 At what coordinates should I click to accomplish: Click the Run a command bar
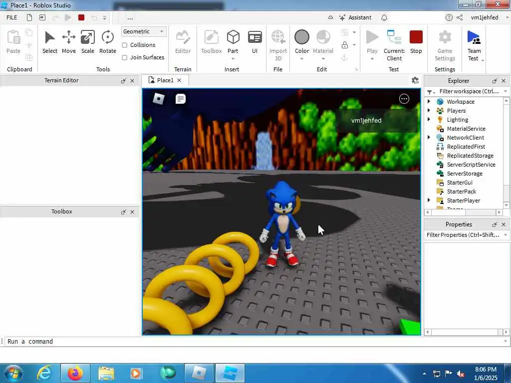click(x=254, y=341)
